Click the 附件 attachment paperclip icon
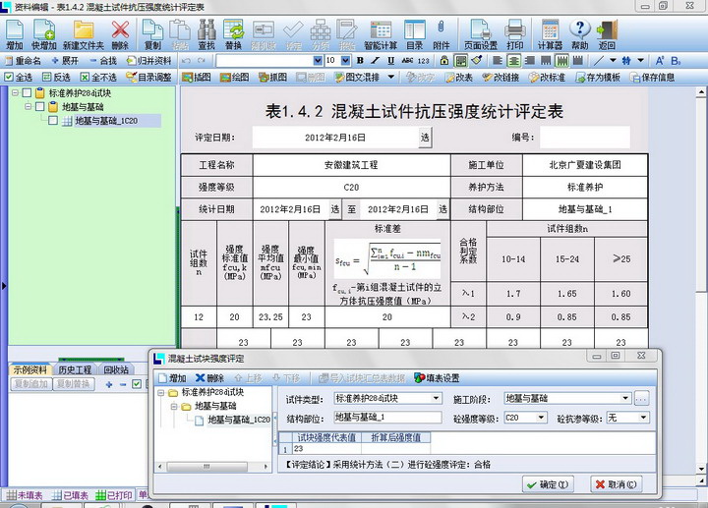The width and height of the screenshot is (708, 508). [x=442, y=34]
